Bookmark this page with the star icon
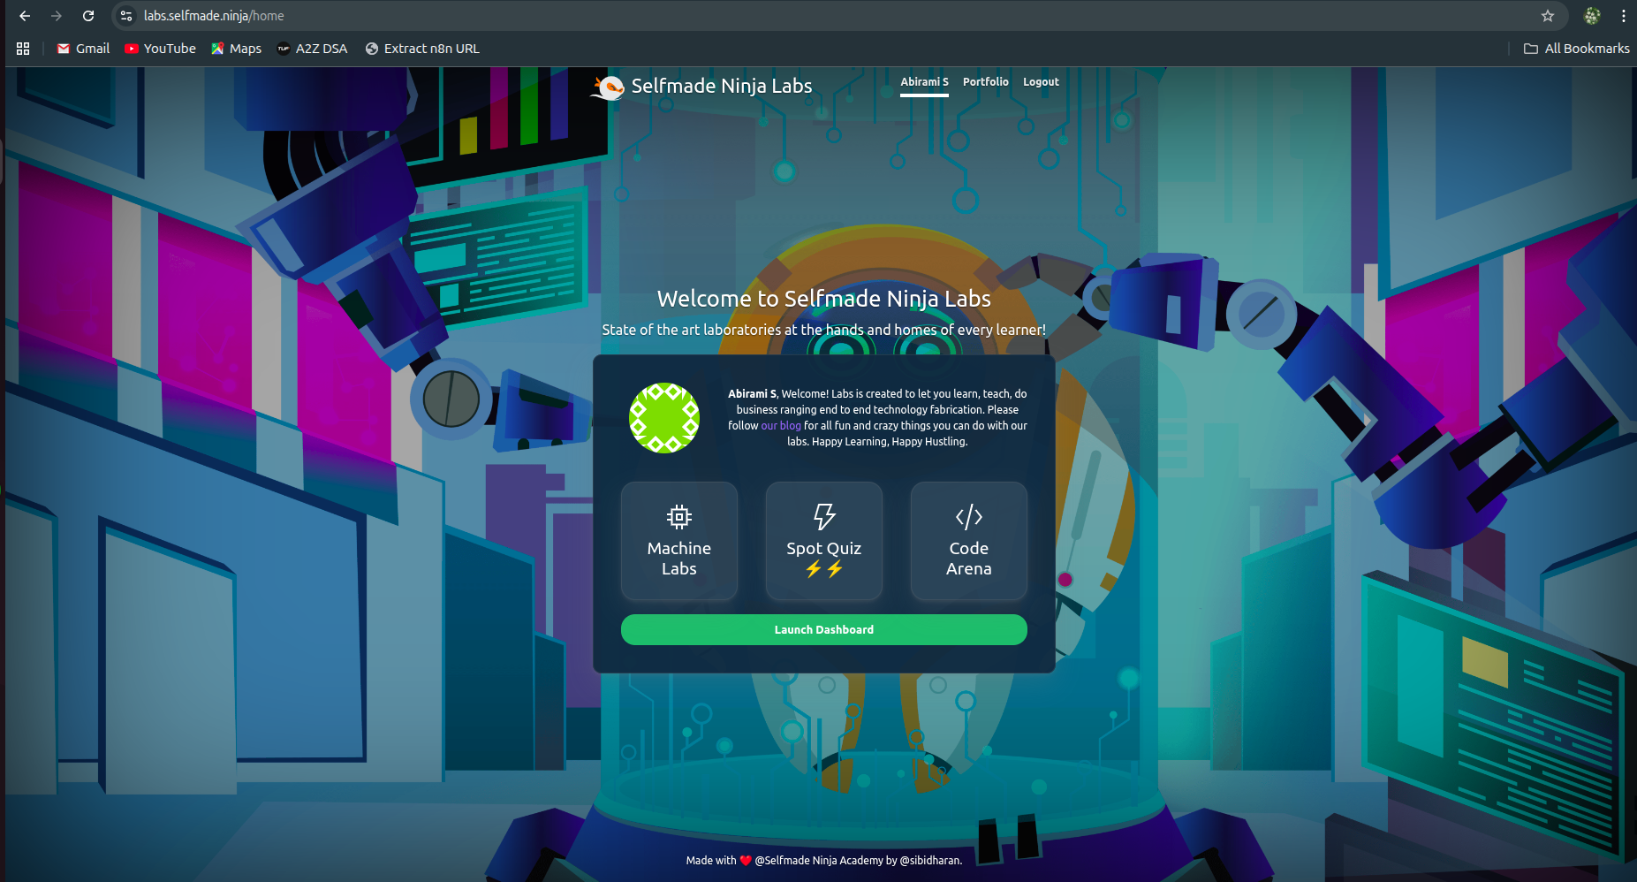Screen dimensions: 1637x882 tap(1548, 16)
